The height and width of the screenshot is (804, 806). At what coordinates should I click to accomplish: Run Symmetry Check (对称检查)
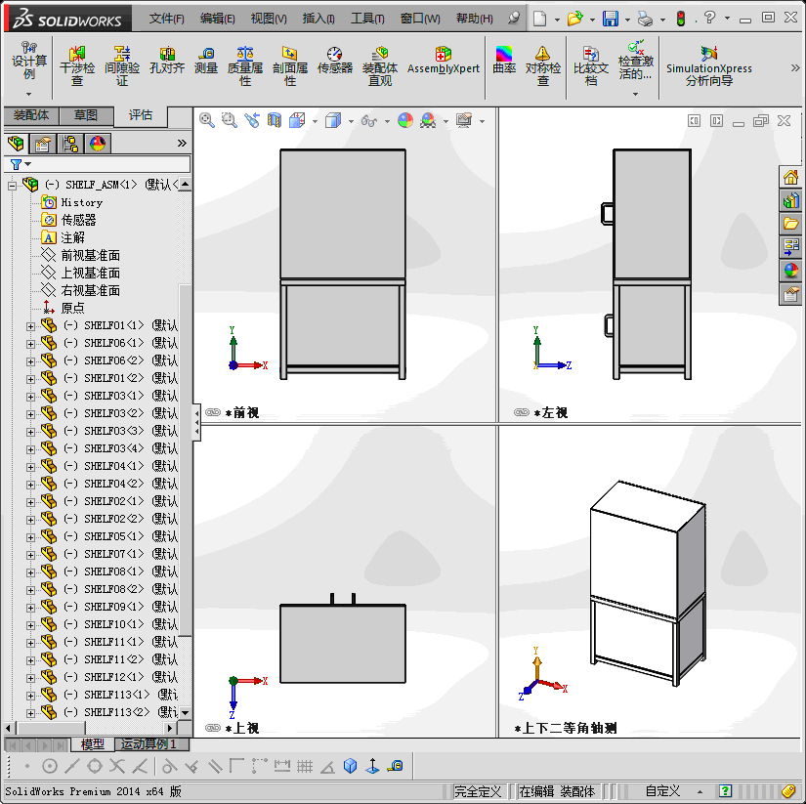click(x=543, y=66)
